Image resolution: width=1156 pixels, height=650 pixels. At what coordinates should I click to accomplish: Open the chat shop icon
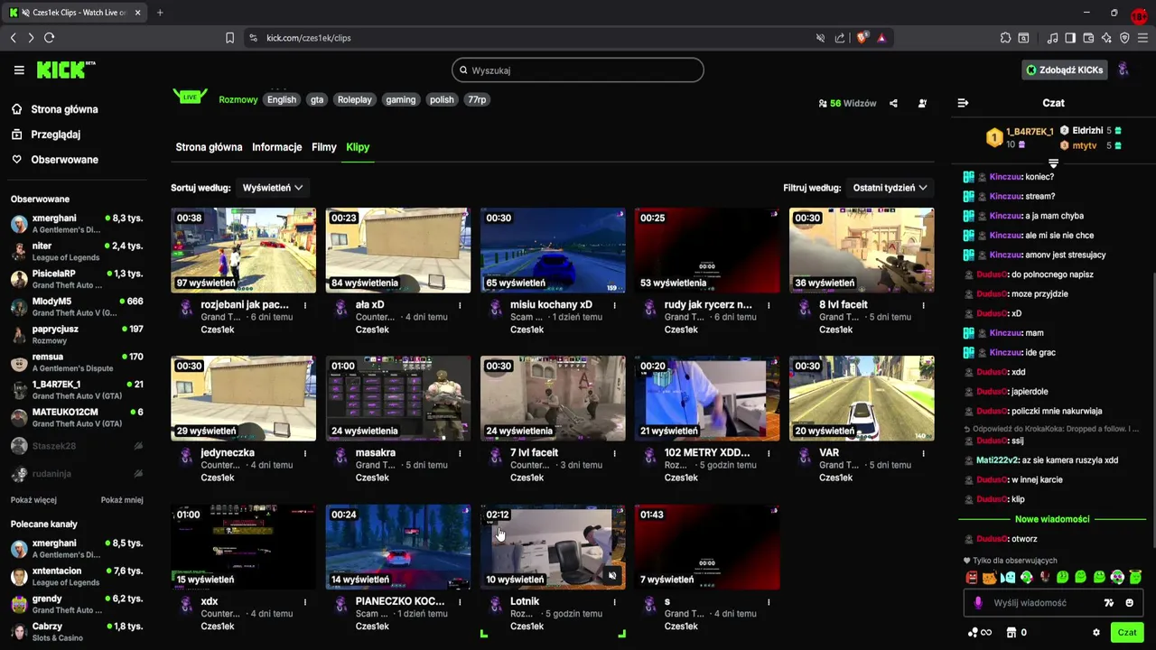click(x=1011, y=633)
